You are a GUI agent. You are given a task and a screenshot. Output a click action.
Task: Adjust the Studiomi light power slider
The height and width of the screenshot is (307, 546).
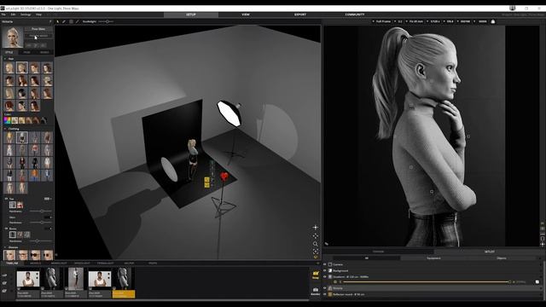tap(427, 282)
